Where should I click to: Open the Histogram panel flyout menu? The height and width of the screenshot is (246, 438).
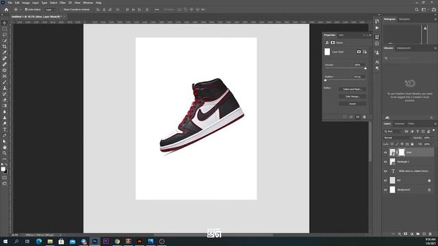point(435,19)
